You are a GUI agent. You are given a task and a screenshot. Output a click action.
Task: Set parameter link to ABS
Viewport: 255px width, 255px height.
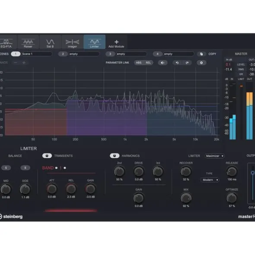click(139, 63)
